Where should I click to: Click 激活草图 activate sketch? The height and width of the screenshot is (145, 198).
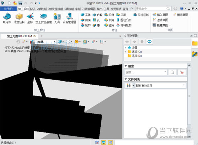click(160, 20)
